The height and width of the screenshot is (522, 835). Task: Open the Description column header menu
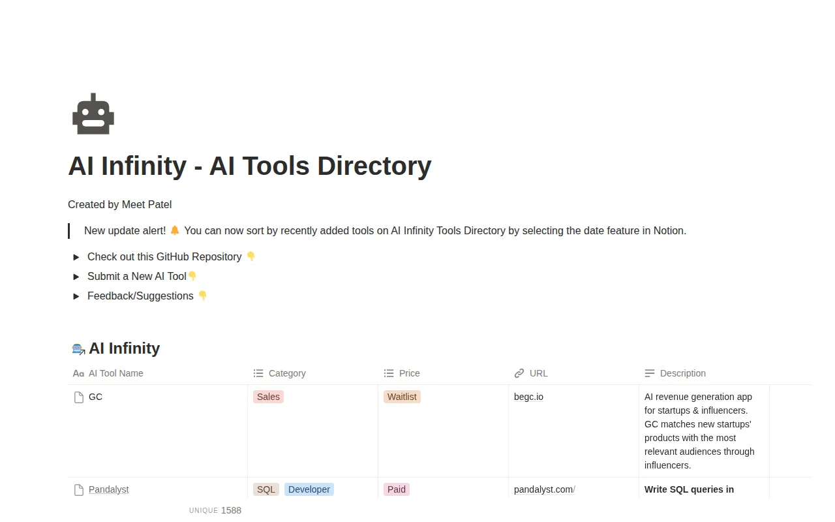coord(705,374)
